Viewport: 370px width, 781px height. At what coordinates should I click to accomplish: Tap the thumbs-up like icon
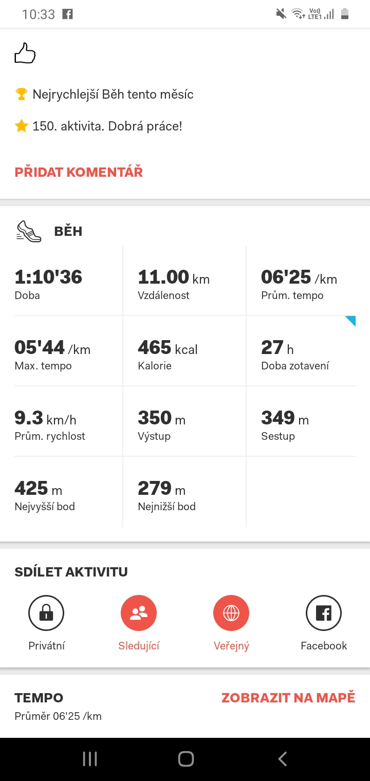point(25,53)
